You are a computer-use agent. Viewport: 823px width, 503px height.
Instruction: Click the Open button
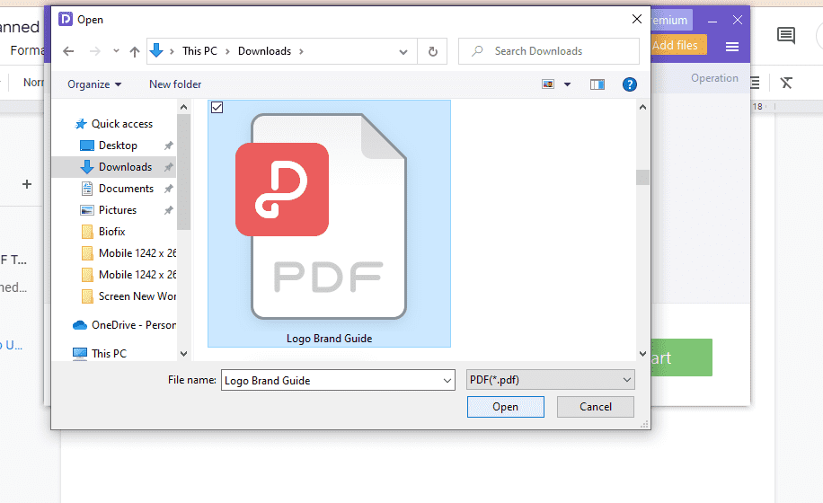(x=506, y=407)
